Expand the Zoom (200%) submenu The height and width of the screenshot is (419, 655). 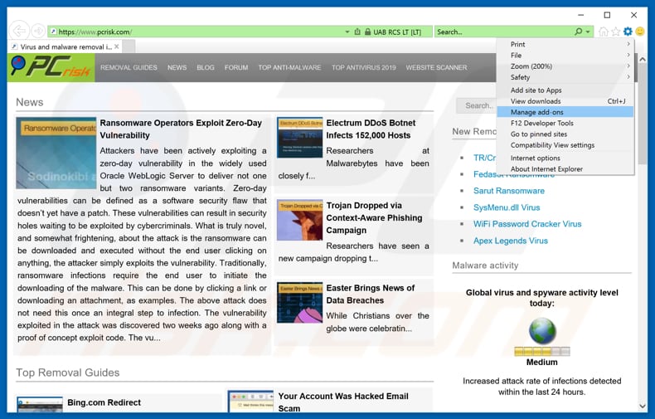click(565, 66)
